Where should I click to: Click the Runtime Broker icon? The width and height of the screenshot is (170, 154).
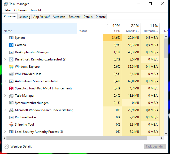[x=11, y=117]
